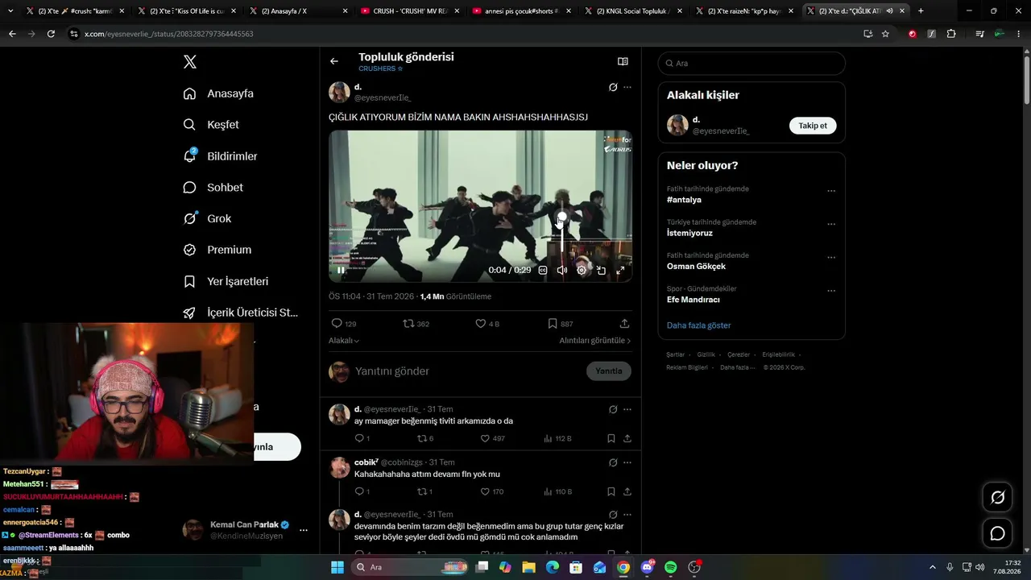Expand the Alakalı sort dropdown
Screen dimensions: 1031x580
tap(344, 341)
